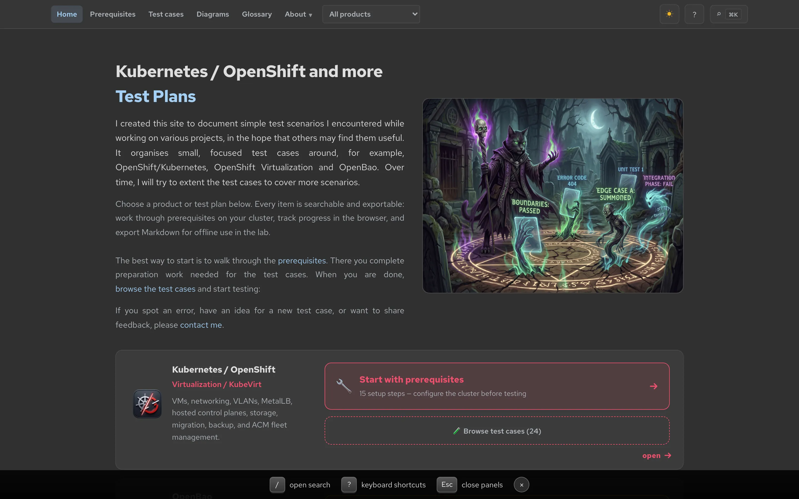Viewport: 799px width, 499px height.
Task: Open the necromancer cat hero image
Action: pyautogui.click(x=553, y=195)
